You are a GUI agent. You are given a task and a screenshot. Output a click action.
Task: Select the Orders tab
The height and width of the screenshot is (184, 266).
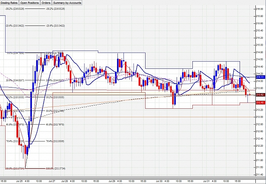[46, 3]
